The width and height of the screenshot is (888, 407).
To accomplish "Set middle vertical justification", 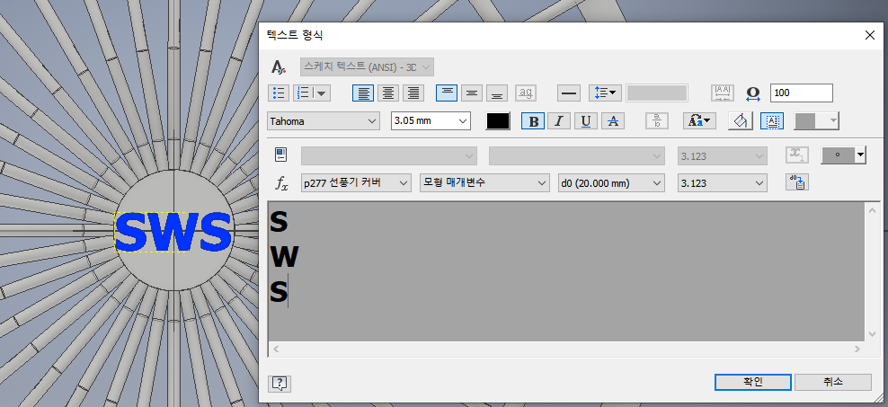I will tap(472, 93).
